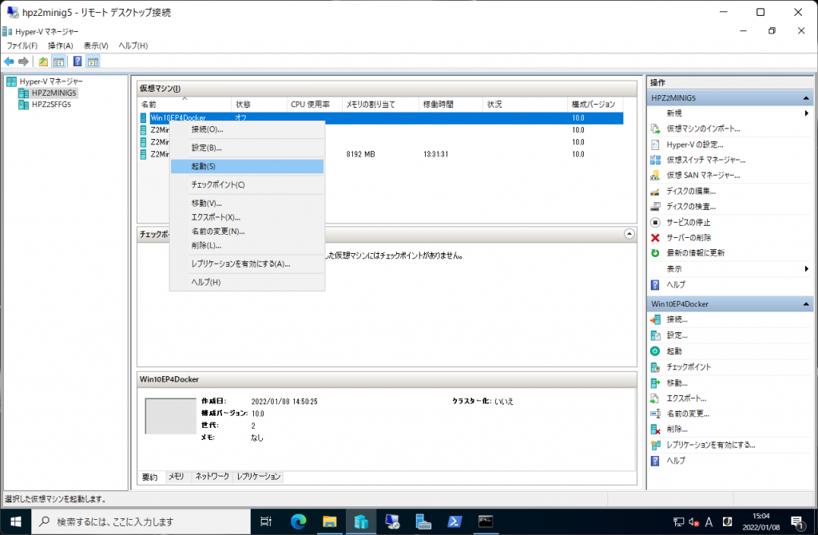Screen dimensions: 818x535
Task: Collapse the Checkpoints panel with its arrow
Action: coord(629,234)
